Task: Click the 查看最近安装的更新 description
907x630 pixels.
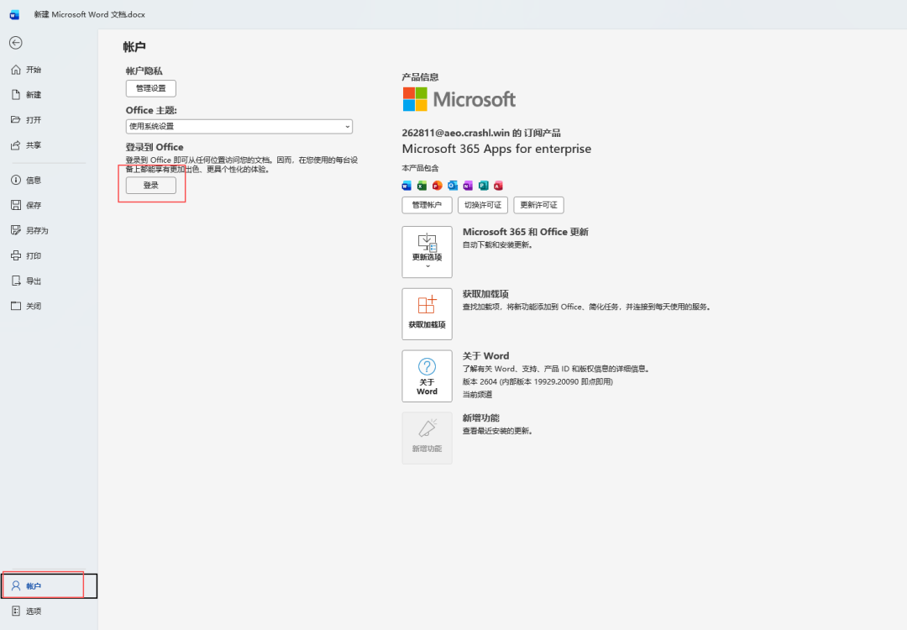Action: coord(497,431)
